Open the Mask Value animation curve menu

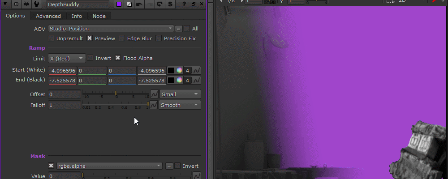point(197,175)
